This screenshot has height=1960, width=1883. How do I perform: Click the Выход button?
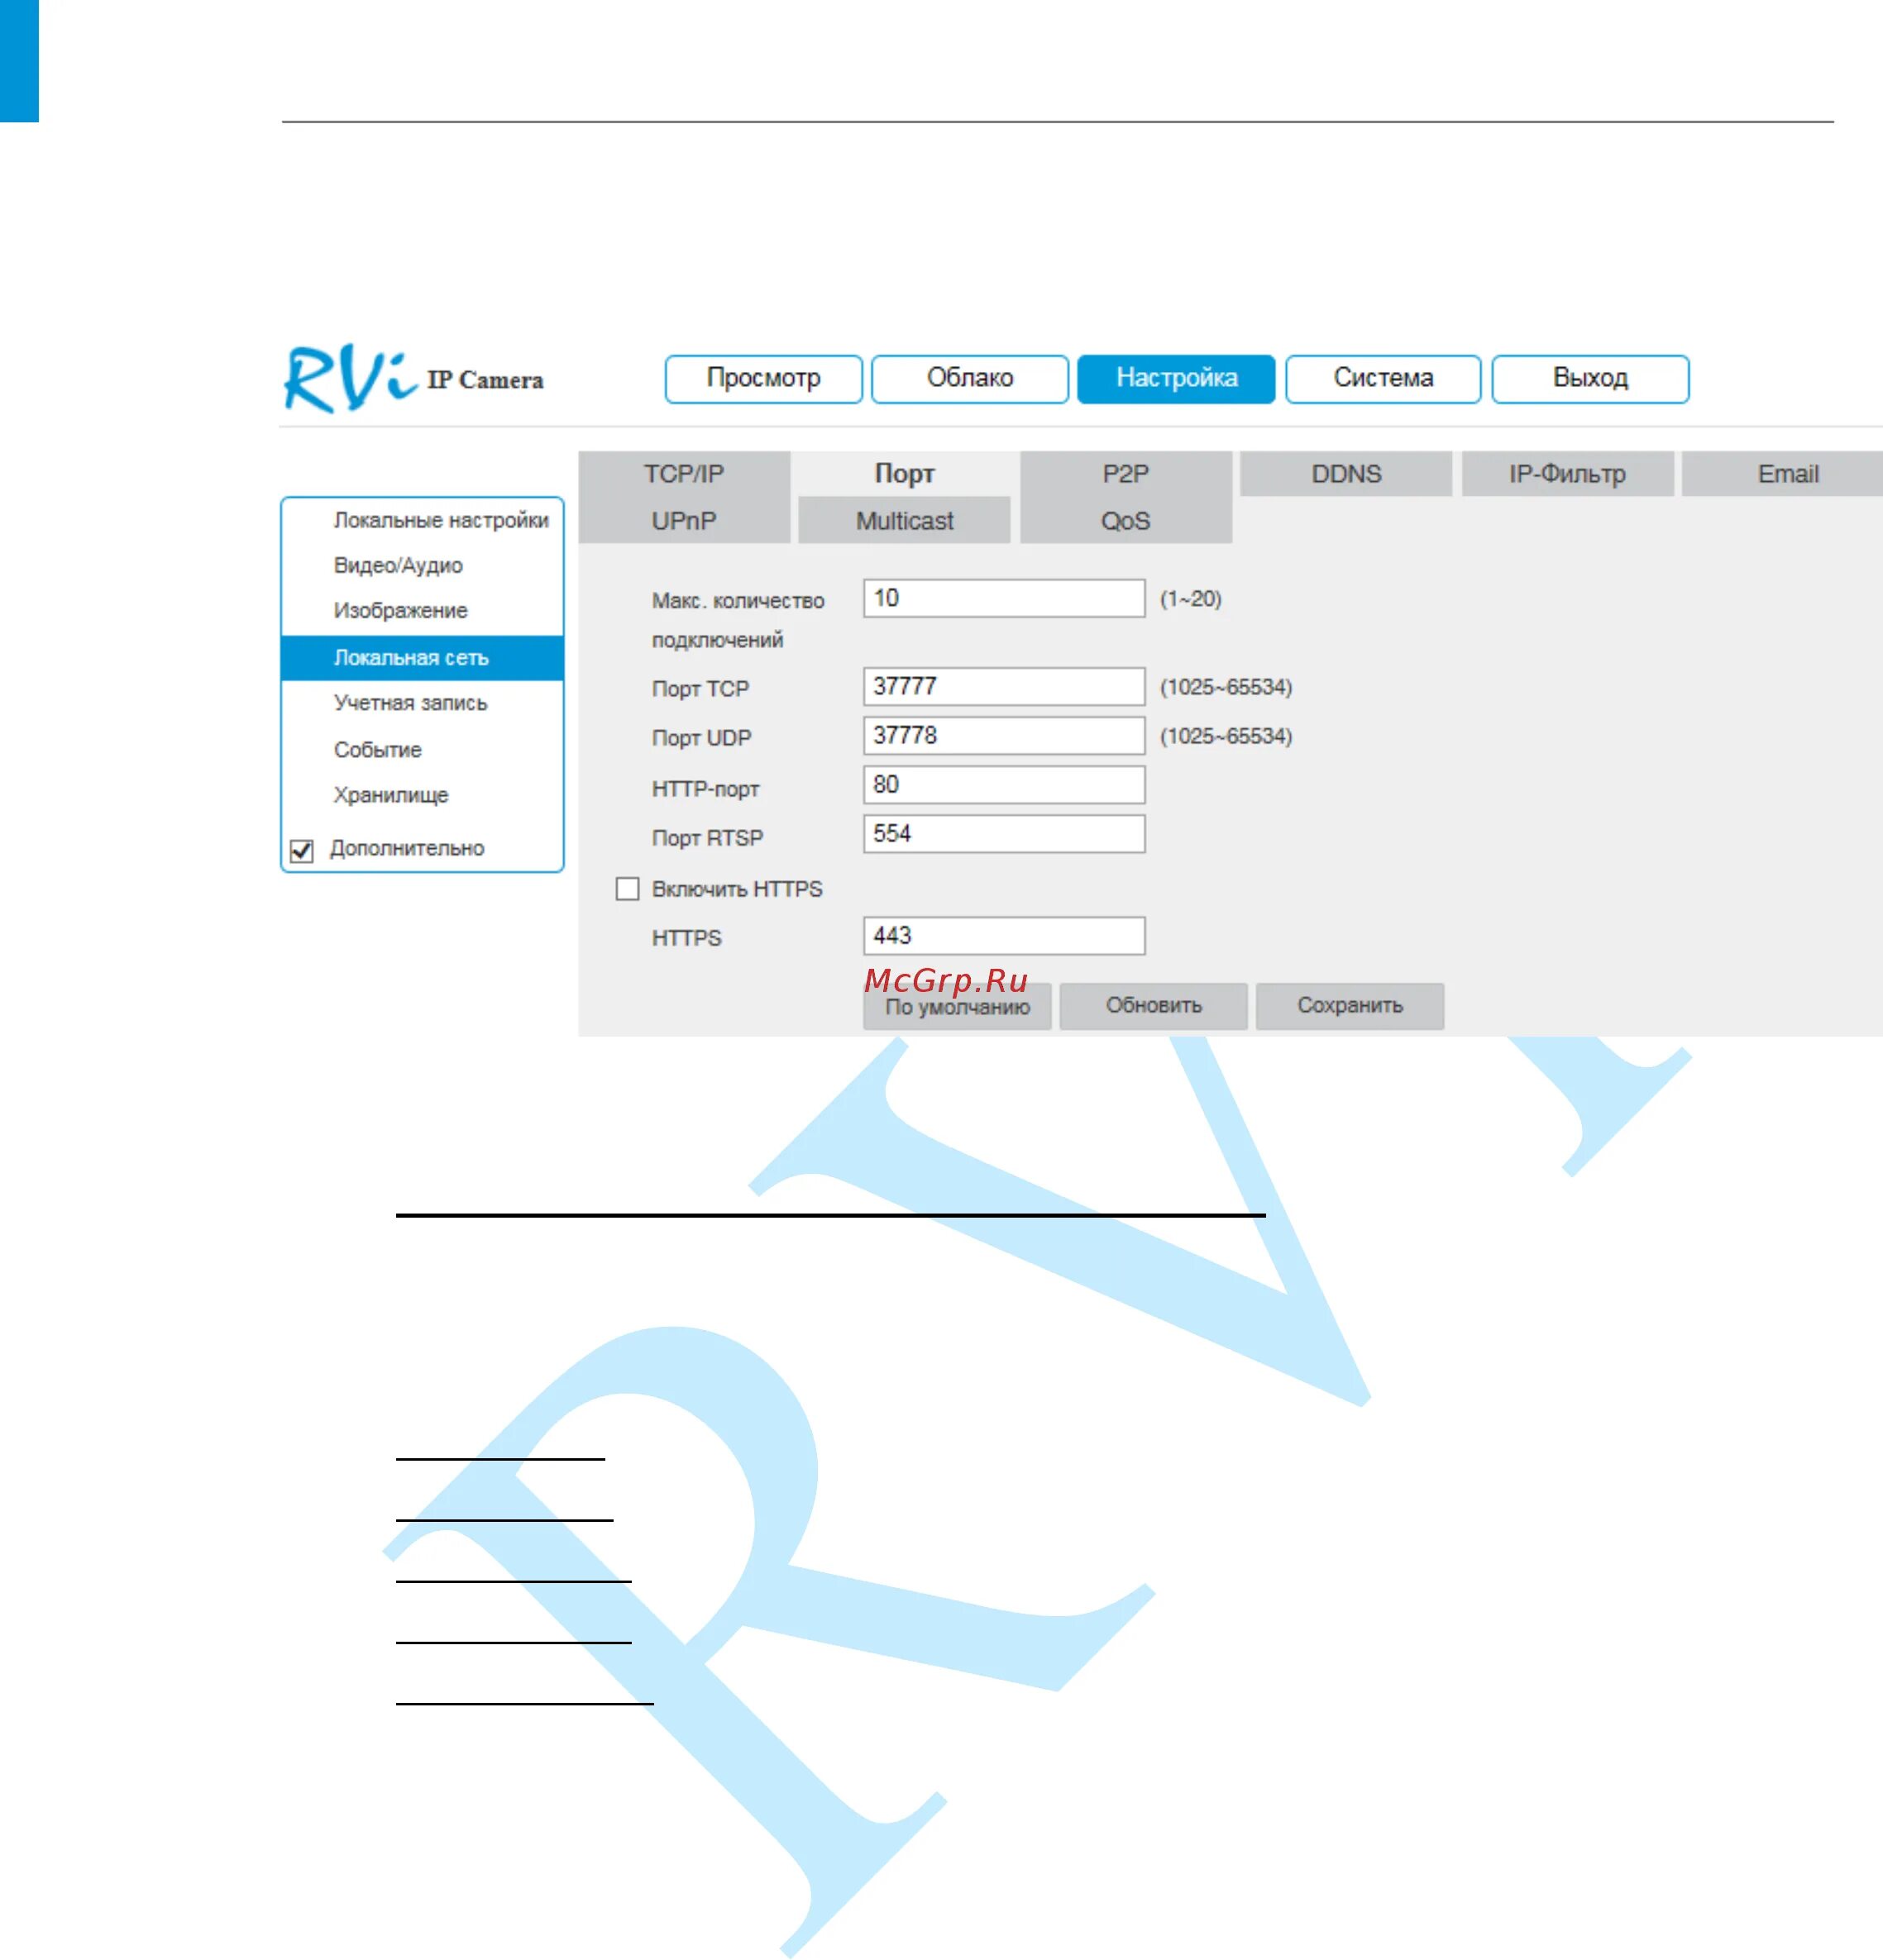click(x=1589, y=379)
